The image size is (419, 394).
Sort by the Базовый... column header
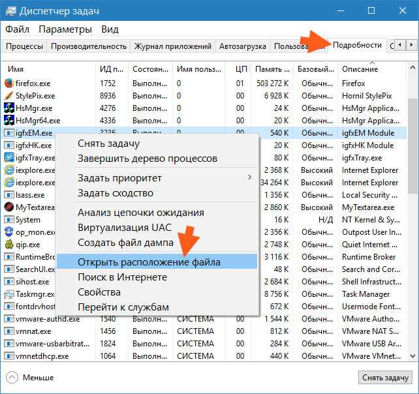pos(316,69)
